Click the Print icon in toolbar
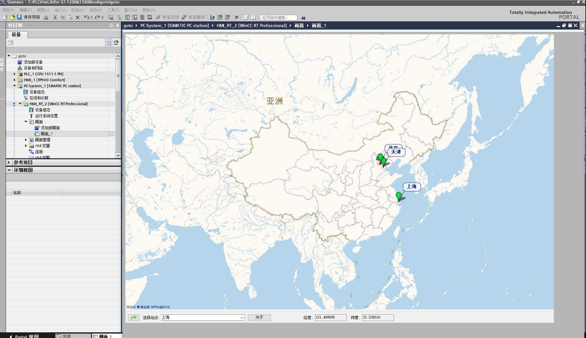586x338 pixels. [46, 17]
